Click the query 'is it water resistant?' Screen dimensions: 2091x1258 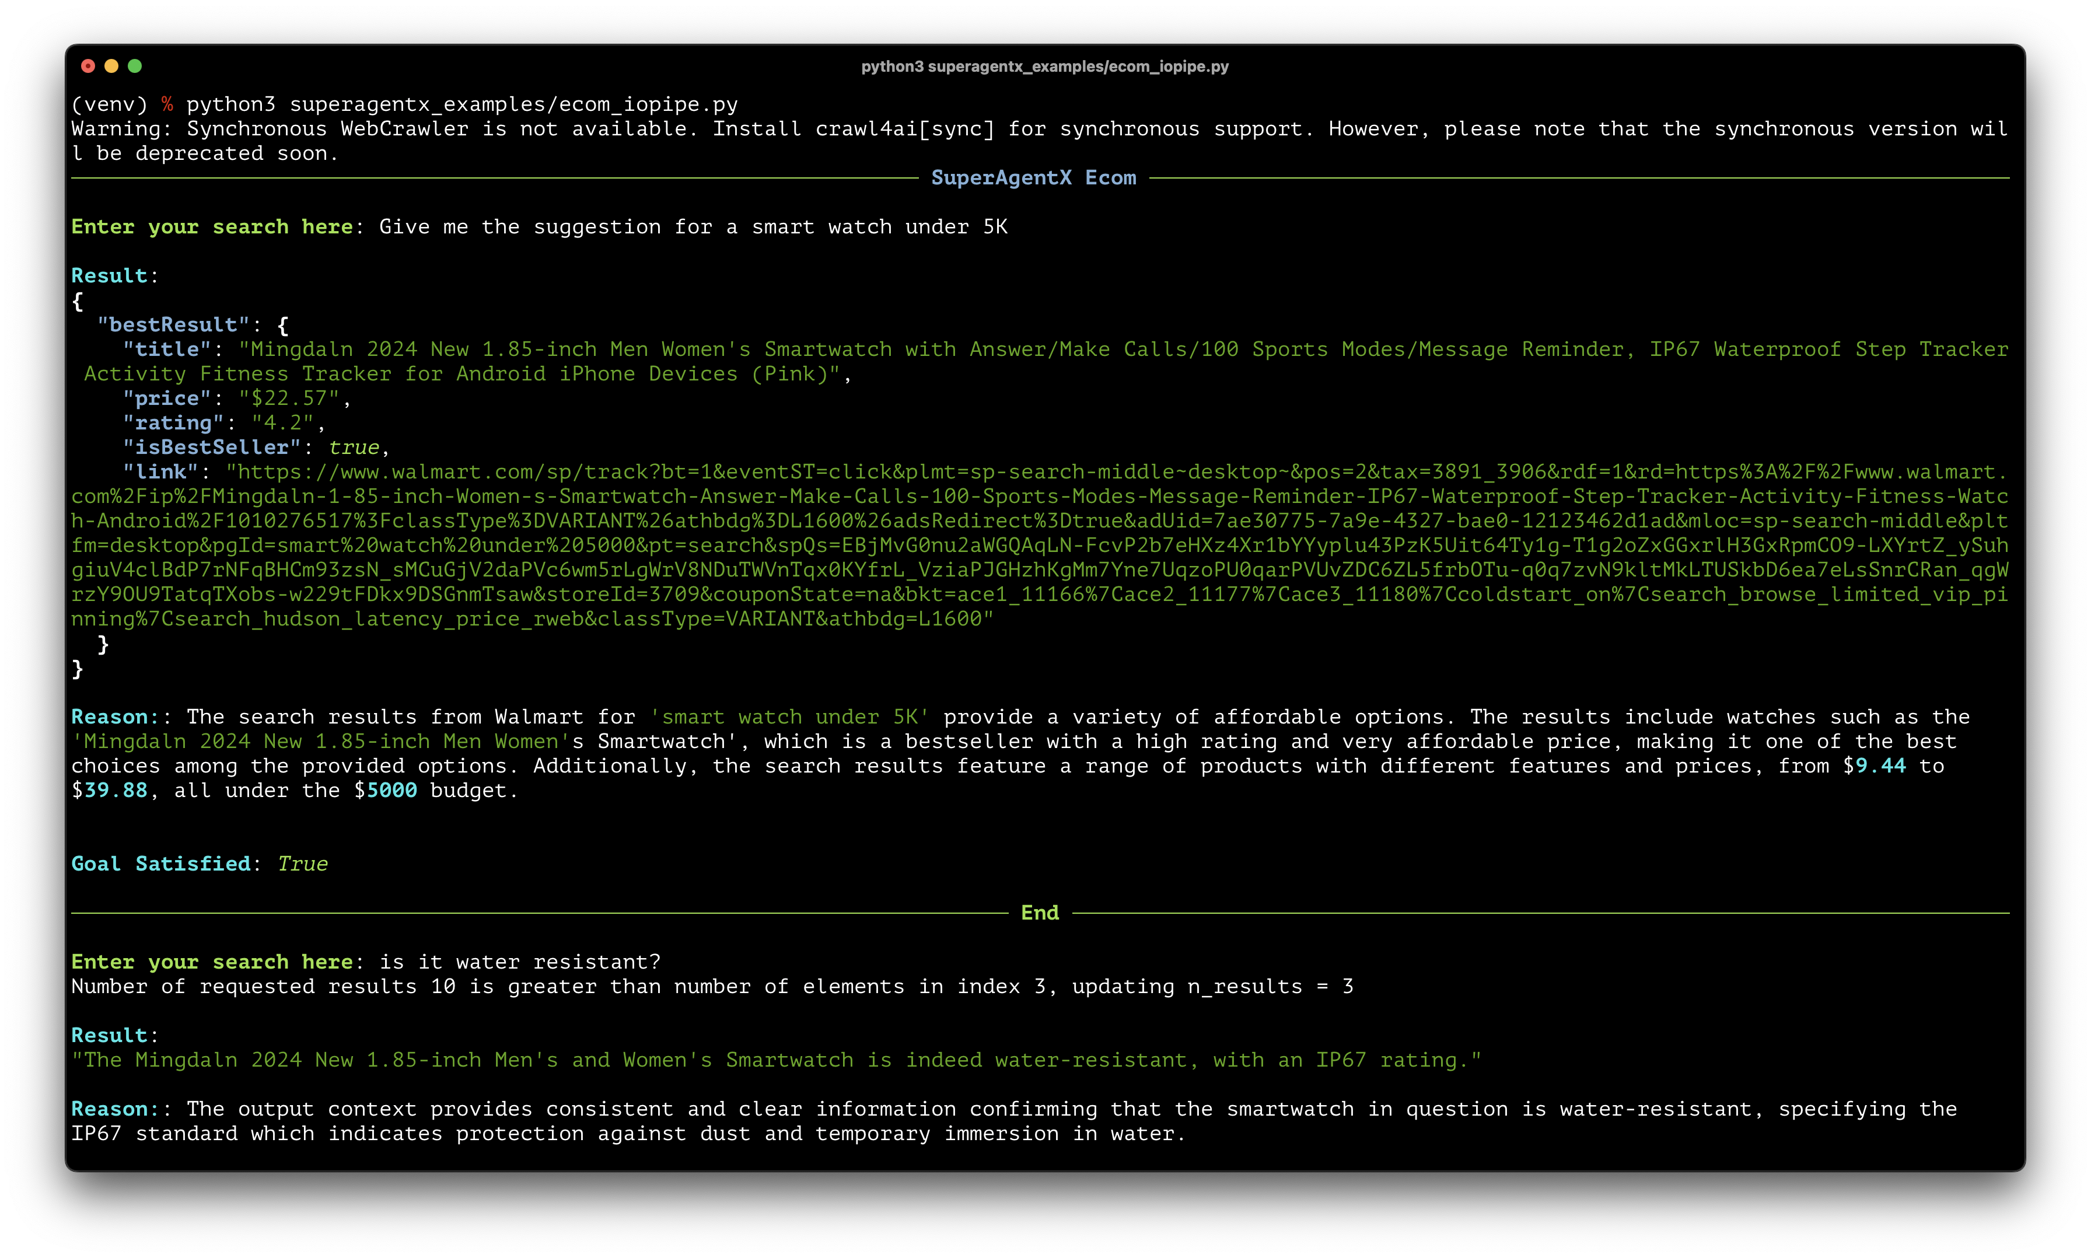tap(520, 962)
